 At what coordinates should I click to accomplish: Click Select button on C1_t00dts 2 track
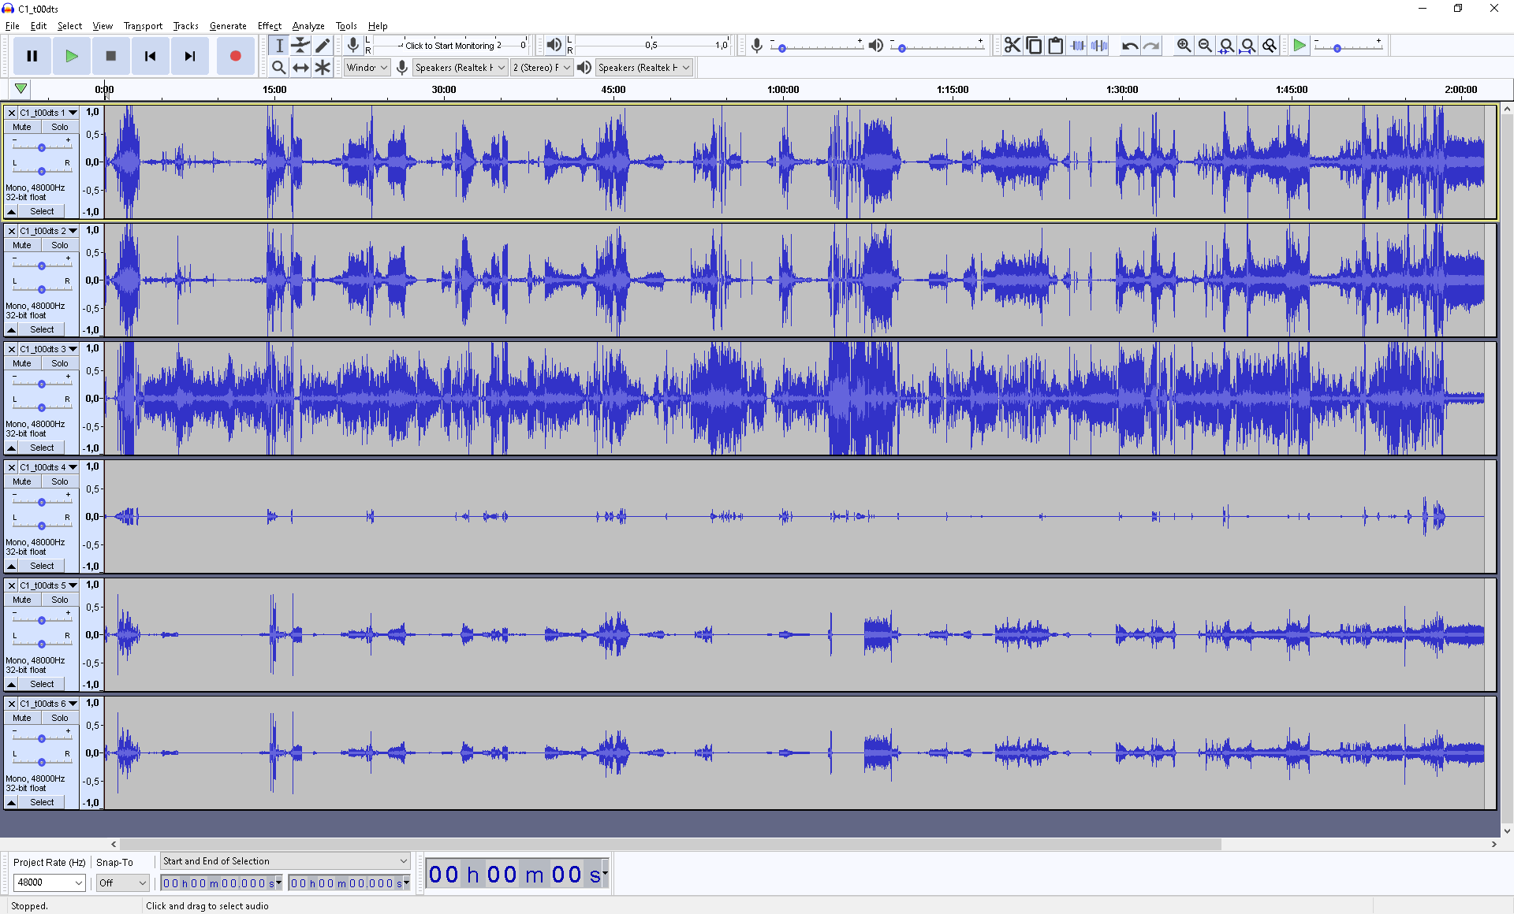coord(42,329)
